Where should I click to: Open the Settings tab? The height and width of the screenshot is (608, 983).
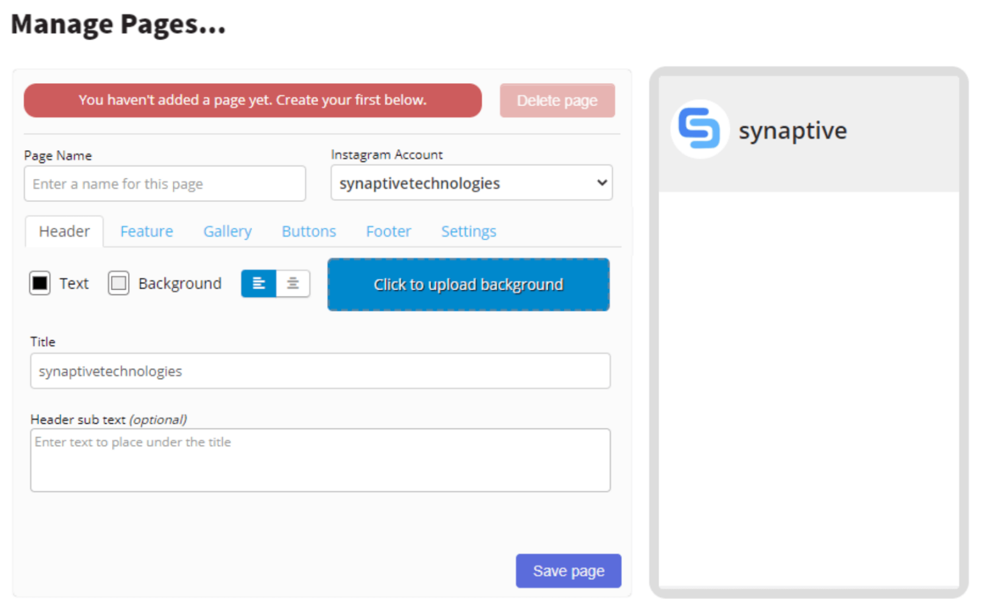pyautogui.click(x=468, y=231)
